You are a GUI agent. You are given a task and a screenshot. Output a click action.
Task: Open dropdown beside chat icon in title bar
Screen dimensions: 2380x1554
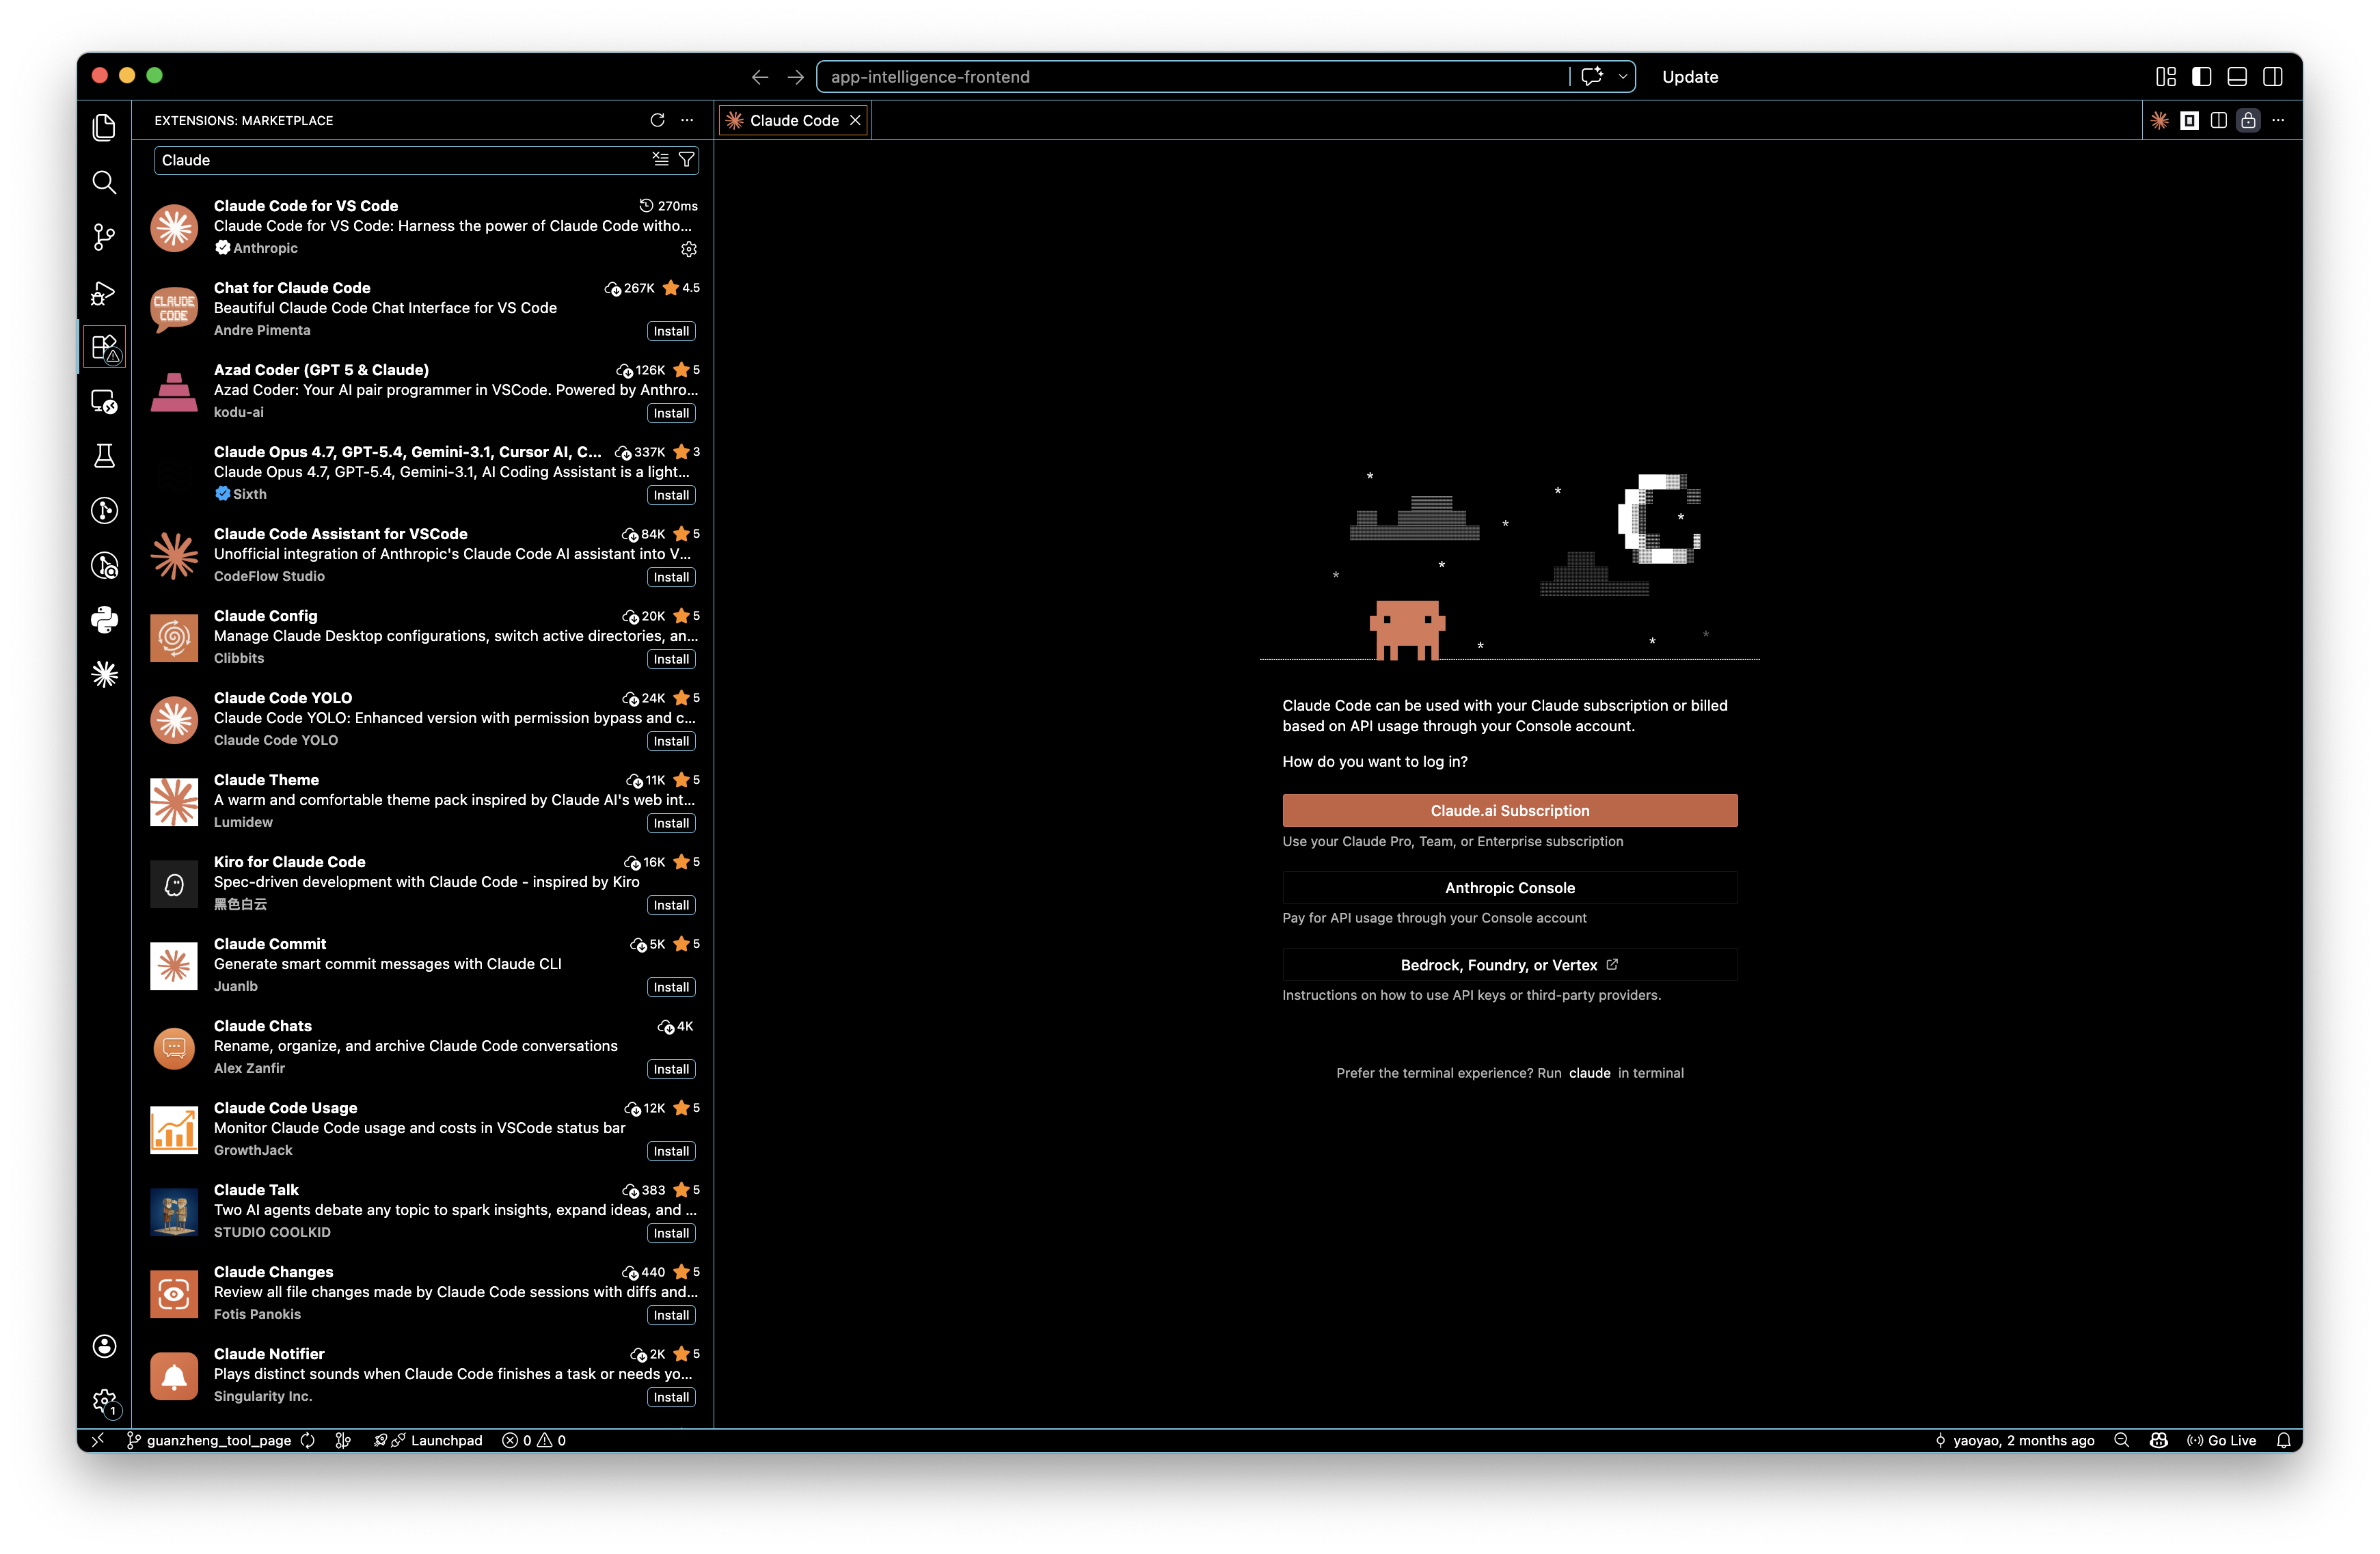[1622, 77]
